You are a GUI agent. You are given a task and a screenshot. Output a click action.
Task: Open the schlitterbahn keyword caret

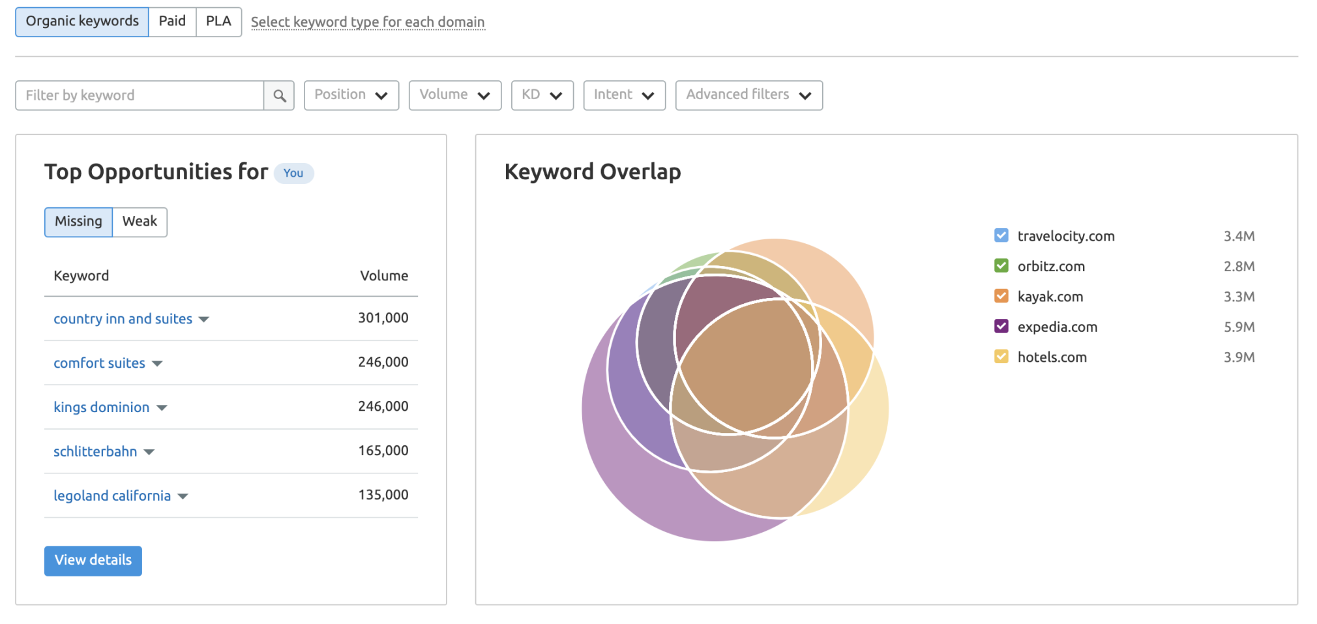[149, 453]
